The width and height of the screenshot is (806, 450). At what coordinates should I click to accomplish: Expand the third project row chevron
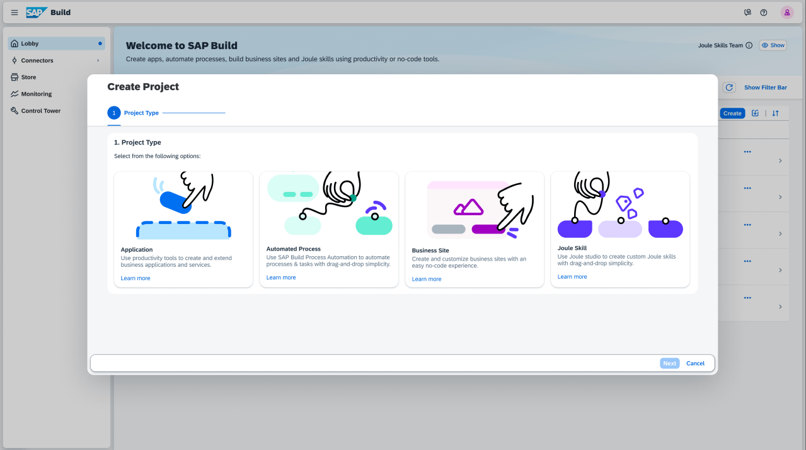(x=780, y=233)
